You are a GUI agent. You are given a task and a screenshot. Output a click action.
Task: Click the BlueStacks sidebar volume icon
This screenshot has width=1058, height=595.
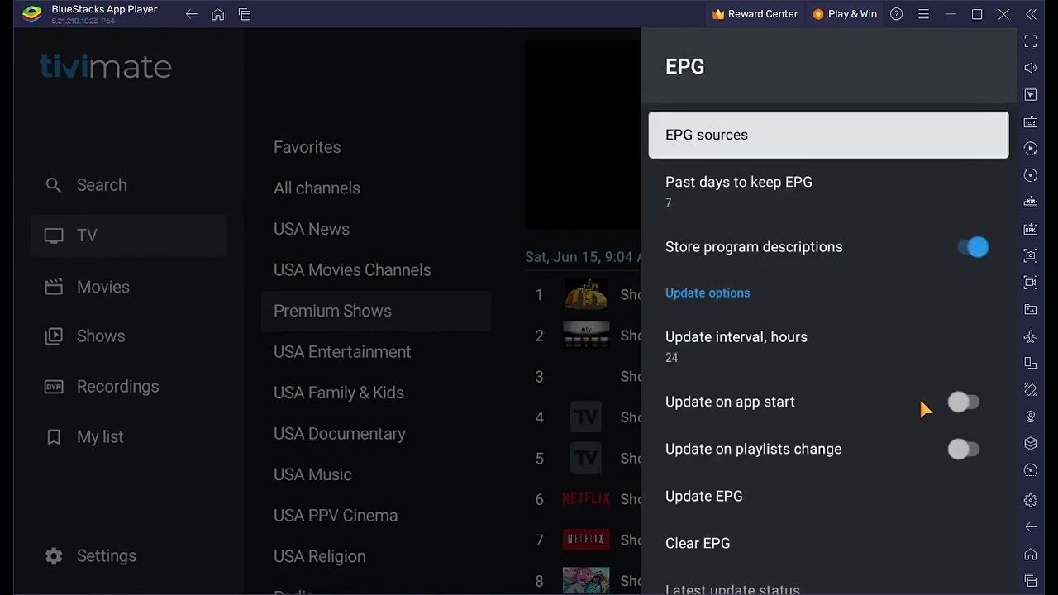point(1030,68)
